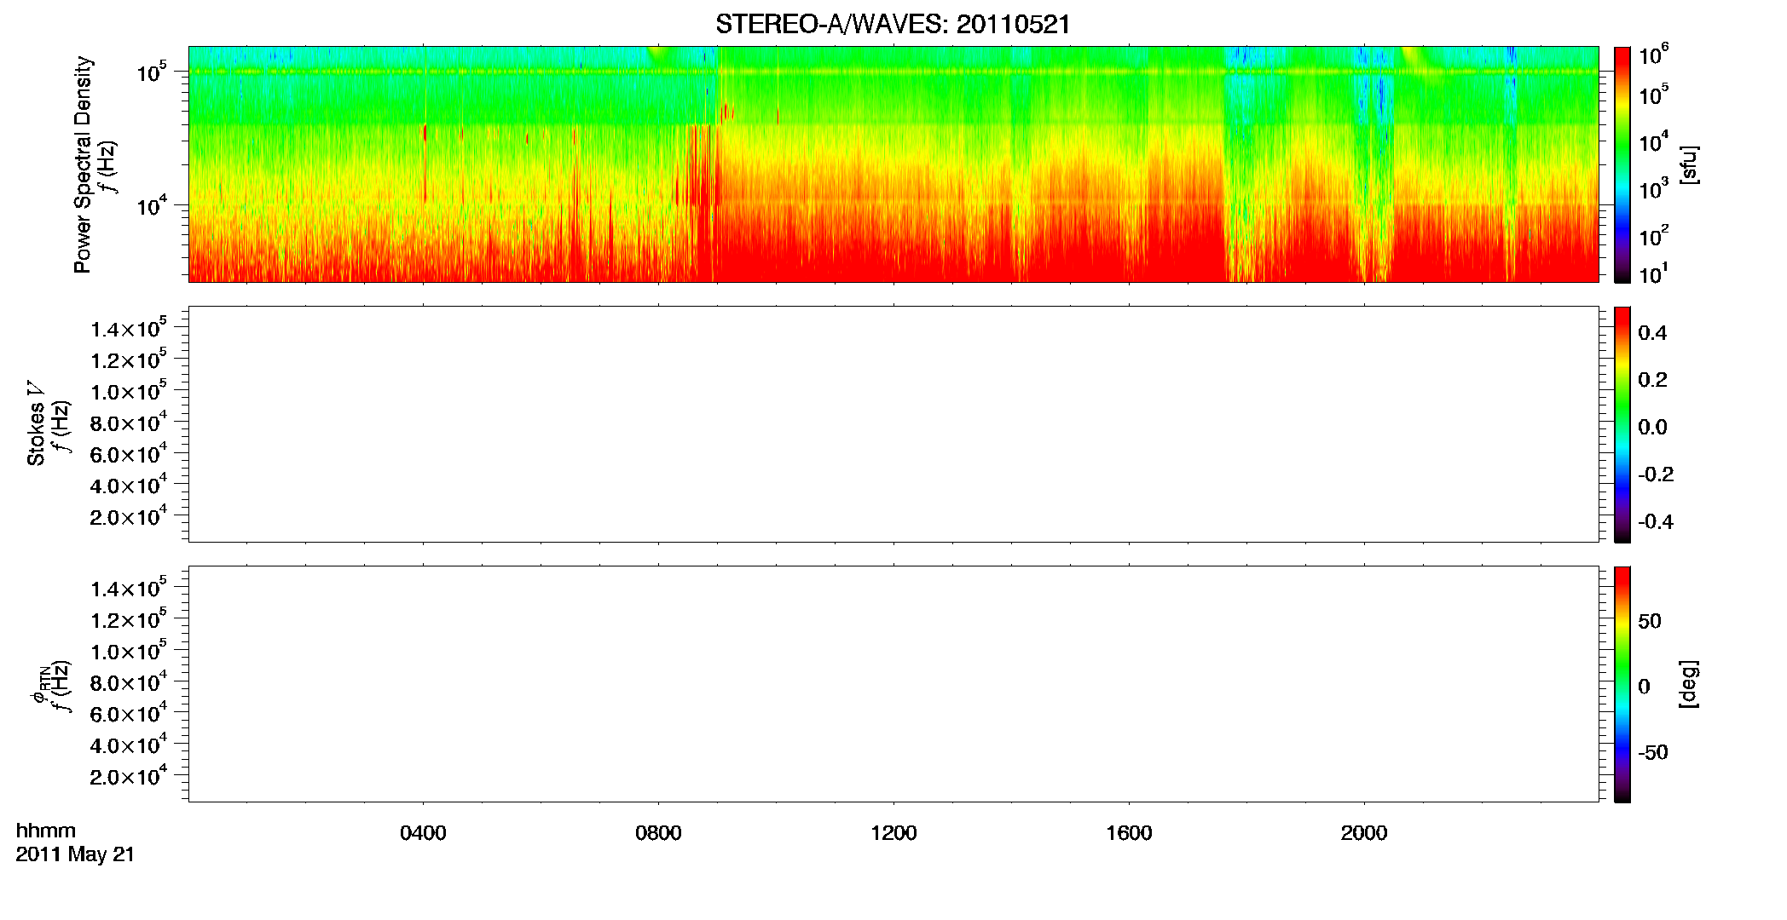Select the 1600 time tick label
Image resolution: width=1787 pixels, height=920 pixels.
(x=1129, y=833)
